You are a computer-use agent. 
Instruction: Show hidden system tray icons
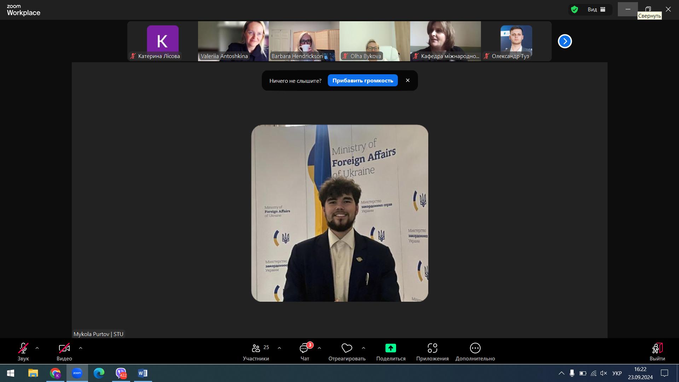(x=561, y=373)
